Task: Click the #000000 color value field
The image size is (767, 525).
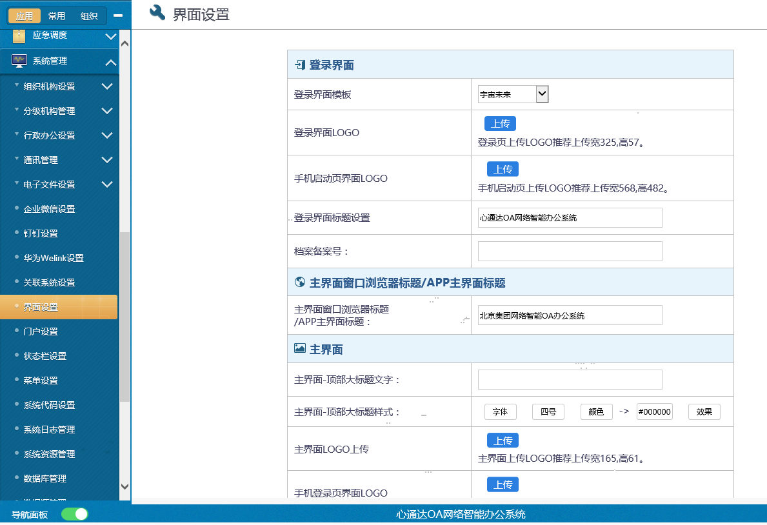Action: [655, 412]
